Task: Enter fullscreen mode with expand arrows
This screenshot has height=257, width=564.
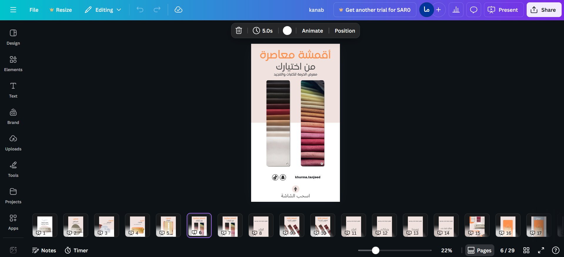Action: pos(541,250)
